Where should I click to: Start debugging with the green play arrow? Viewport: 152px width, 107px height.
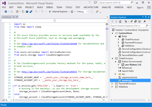tap(50, 12)
